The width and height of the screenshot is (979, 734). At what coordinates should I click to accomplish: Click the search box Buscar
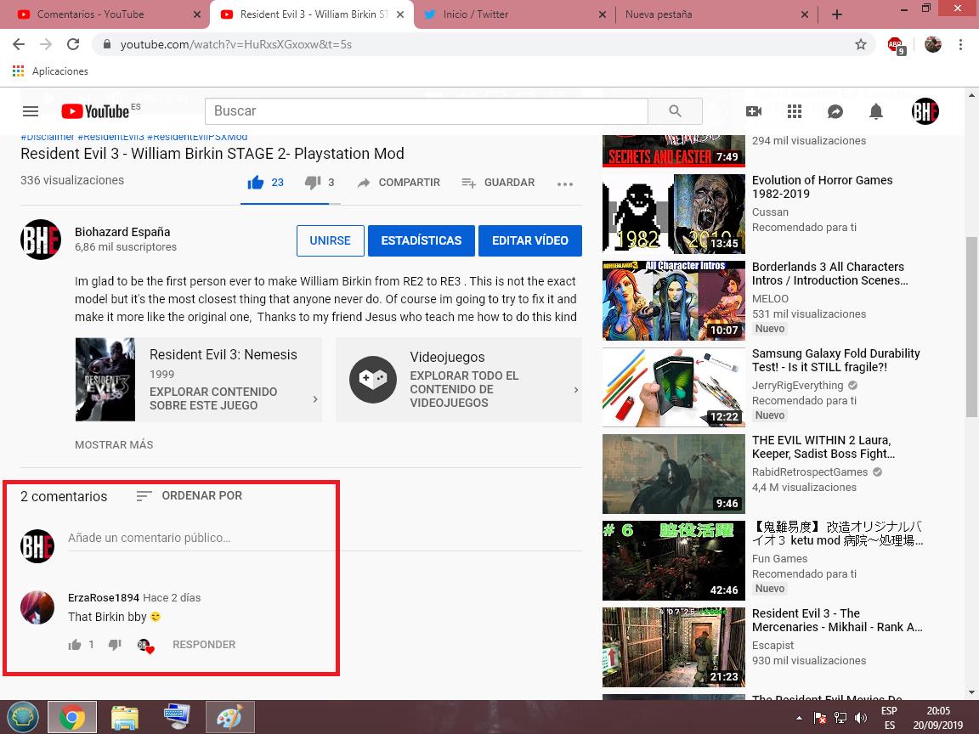pyautogui.click(x=427, y=111)
